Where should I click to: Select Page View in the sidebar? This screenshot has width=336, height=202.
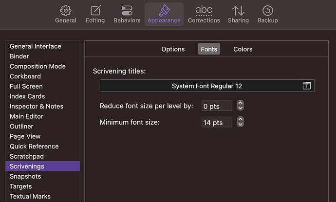coord(43,136)
